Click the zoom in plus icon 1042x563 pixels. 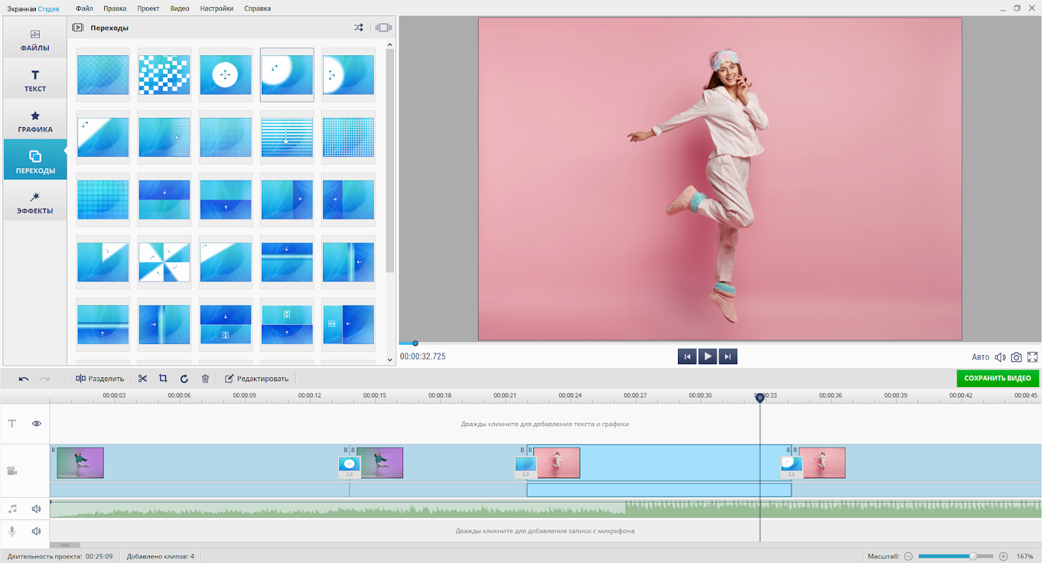[1004, 556]
